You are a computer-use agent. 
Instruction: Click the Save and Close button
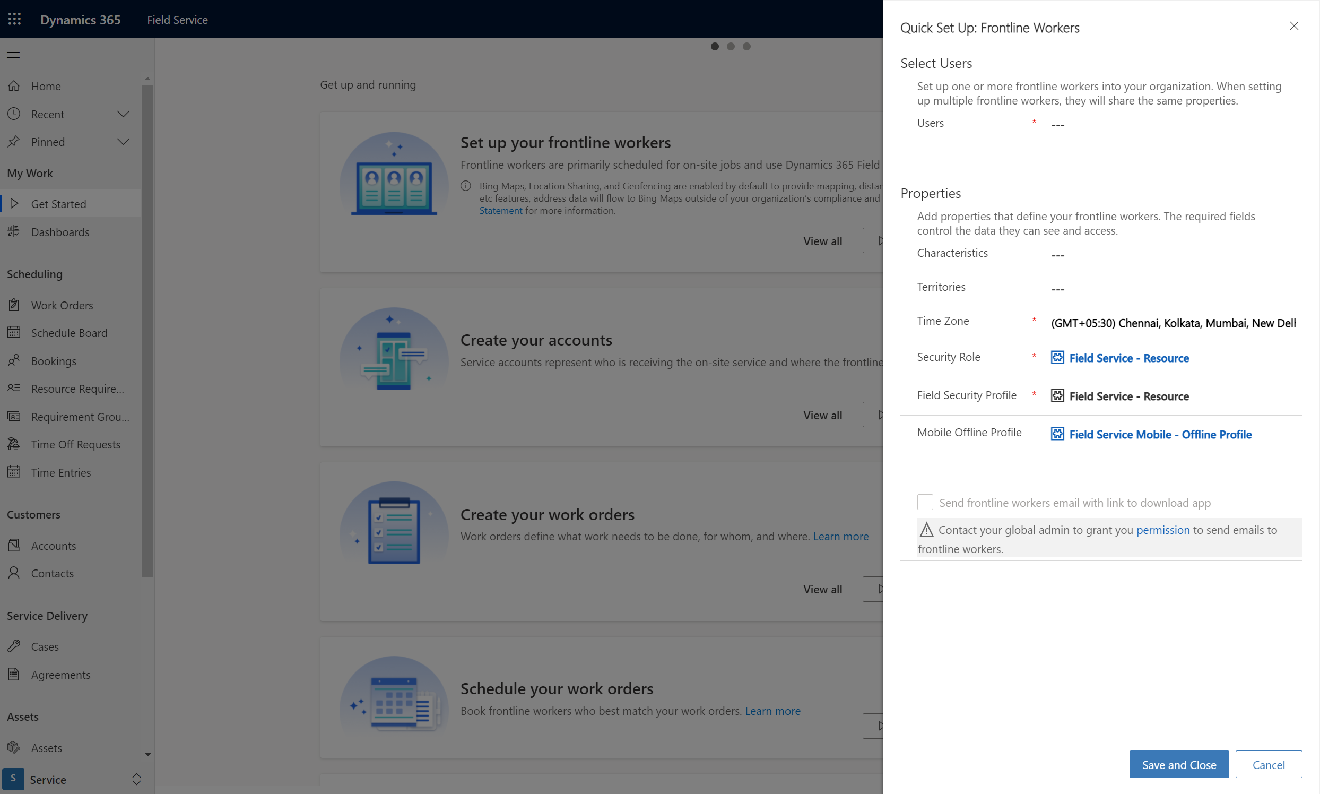pos(1179,765)
